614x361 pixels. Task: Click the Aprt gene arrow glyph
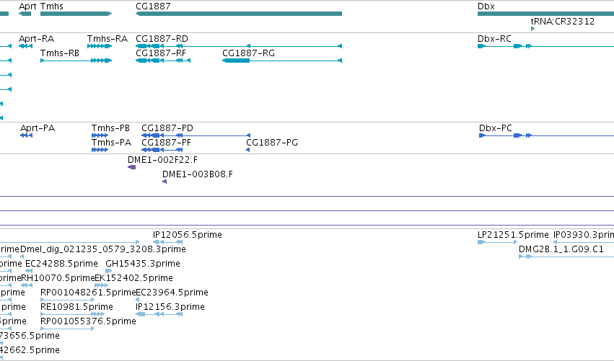(x=25, y=14)
